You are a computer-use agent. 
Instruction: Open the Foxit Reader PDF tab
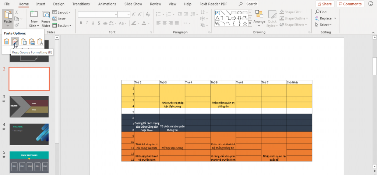pyautogui.click(x=213, y=4)
